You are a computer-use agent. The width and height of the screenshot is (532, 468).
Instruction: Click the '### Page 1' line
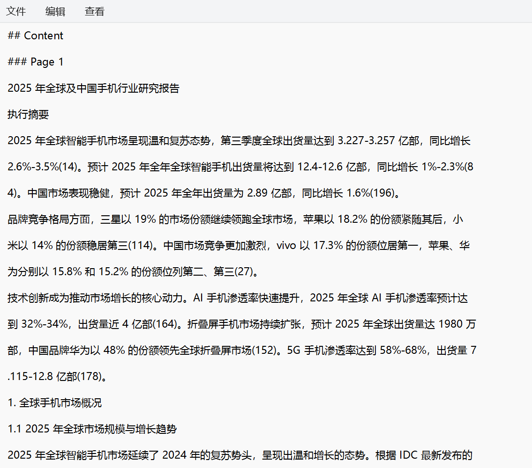click(35, 62)
